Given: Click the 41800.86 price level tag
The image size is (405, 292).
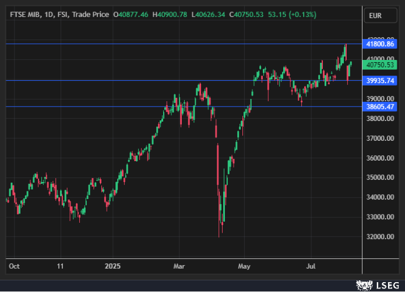Looking at the screenshot, I should coord(380,44).
